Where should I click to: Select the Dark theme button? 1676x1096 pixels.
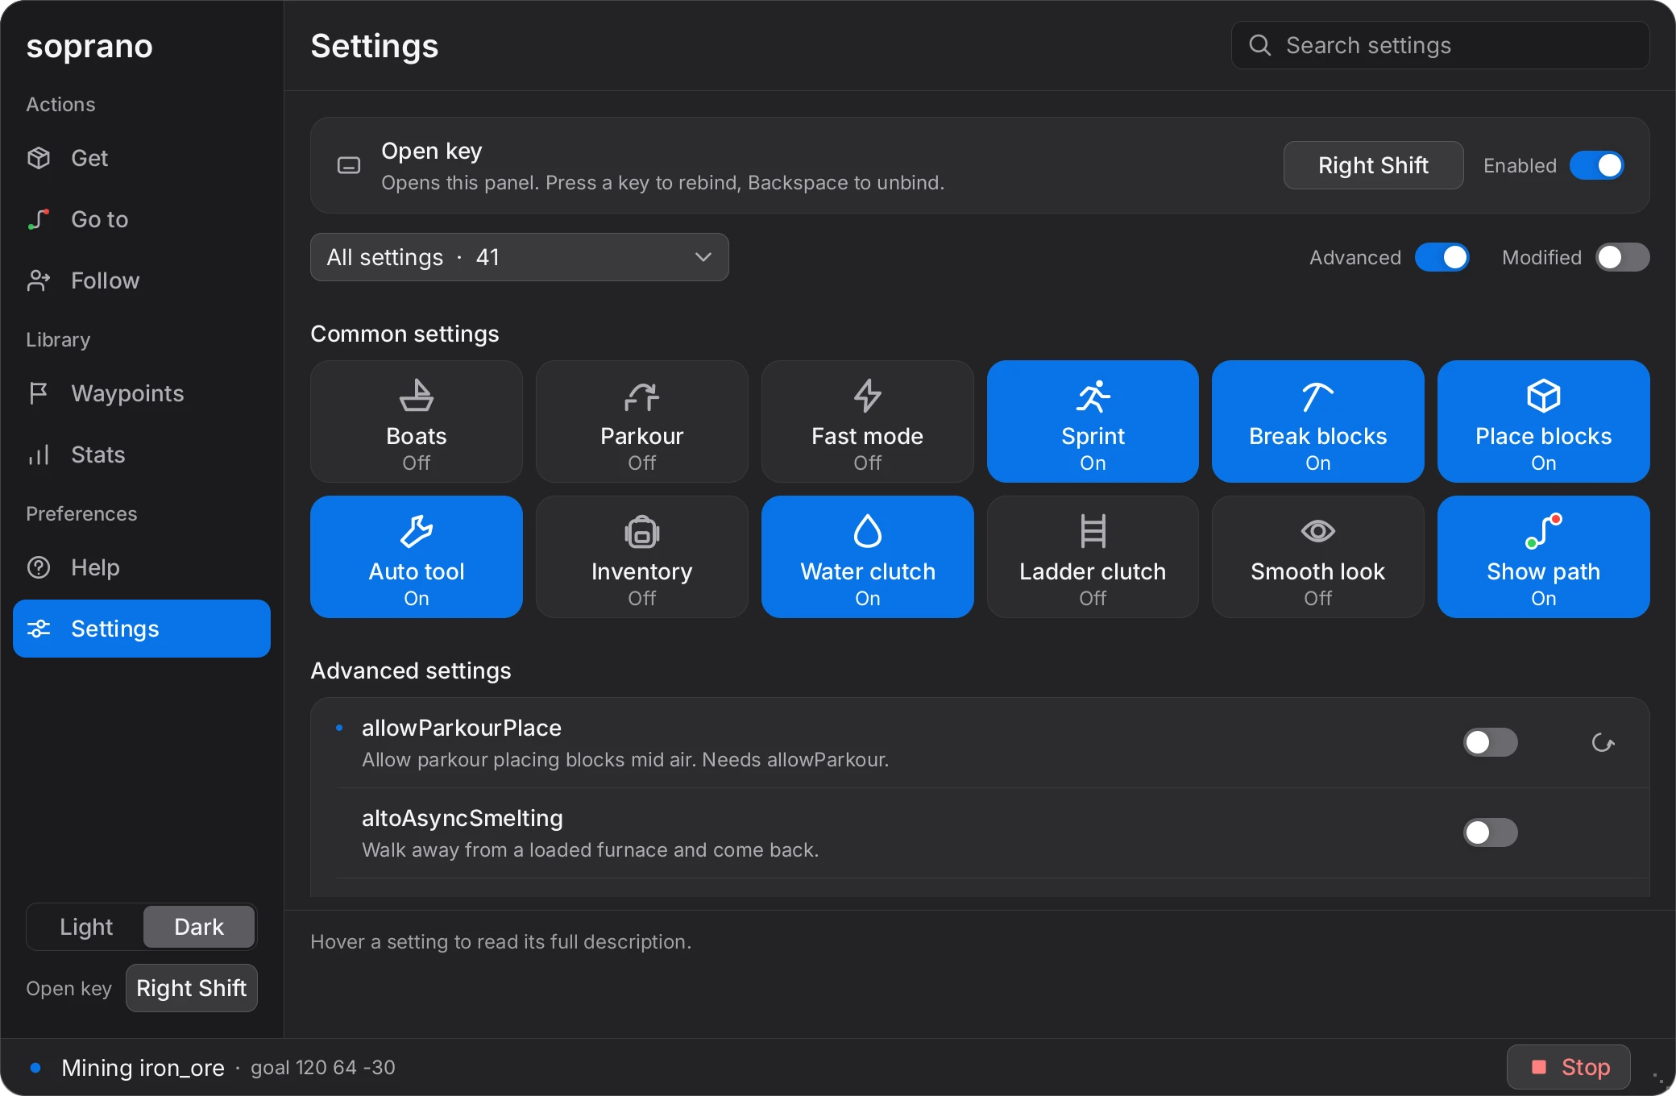(199, 927)
